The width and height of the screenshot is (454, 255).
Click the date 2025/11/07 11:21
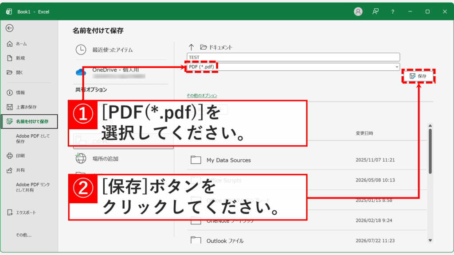pyautogui.click(x=375, y=160)
